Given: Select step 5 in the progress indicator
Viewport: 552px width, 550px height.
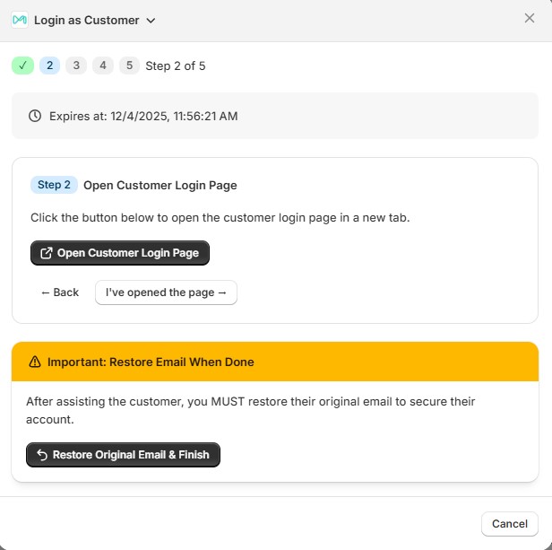Looking at the screenshot, I should click(130, 65).
